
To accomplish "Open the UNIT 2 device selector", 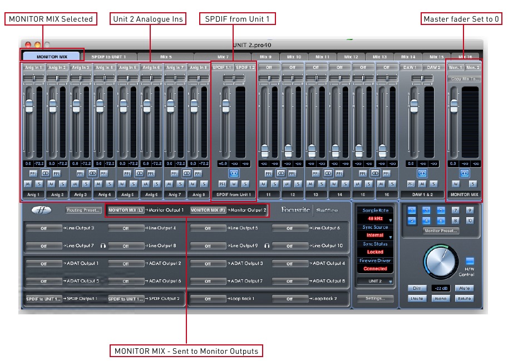I will pyautogui.click(x=376, y=281).
